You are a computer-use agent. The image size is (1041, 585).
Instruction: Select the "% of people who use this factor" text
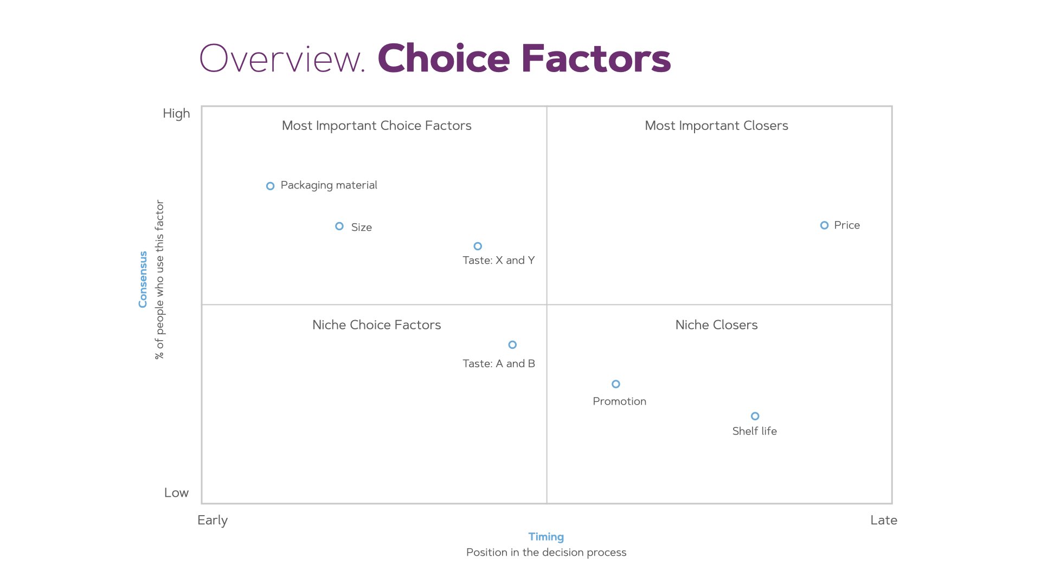(x=159, y=279)
